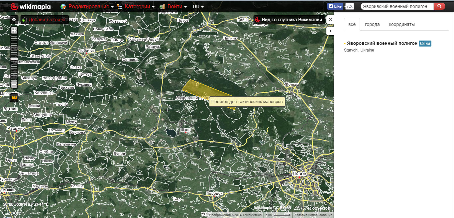Click the Жолква town label
The height and width of the screenshot is (218, 454).
point(291,84)
